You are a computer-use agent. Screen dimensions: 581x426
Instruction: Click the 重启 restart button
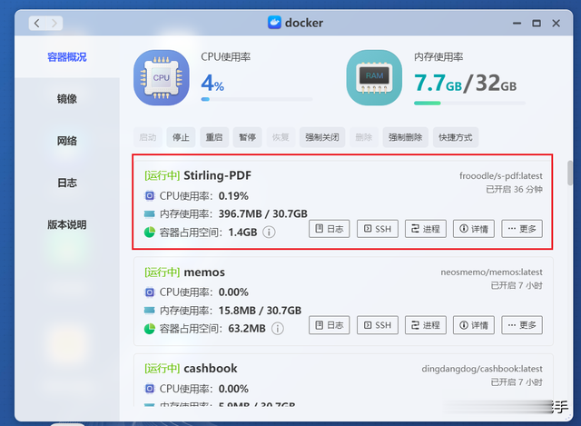pos(214,137)
